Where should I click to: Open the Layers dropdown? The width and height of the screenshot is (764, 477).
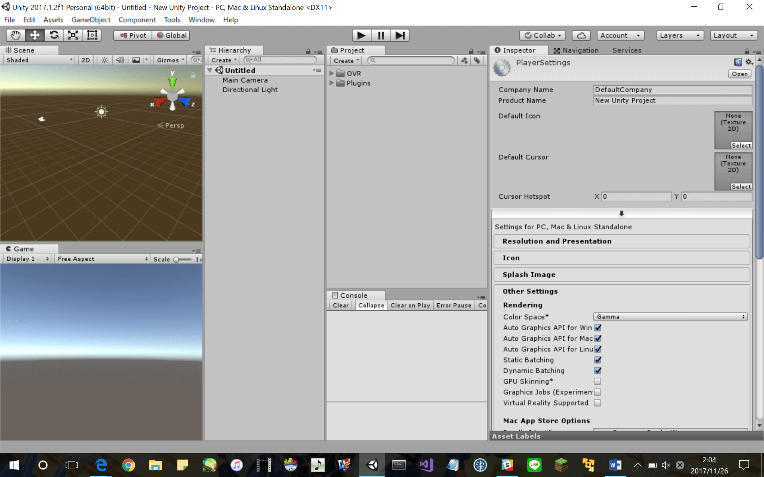[680, 35]
